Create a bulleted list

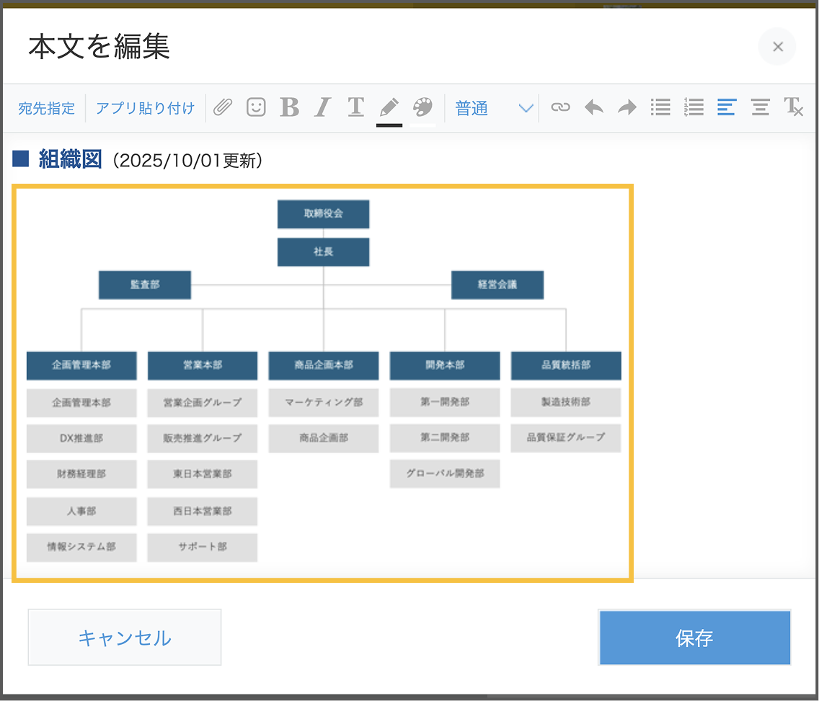point(660,107)
